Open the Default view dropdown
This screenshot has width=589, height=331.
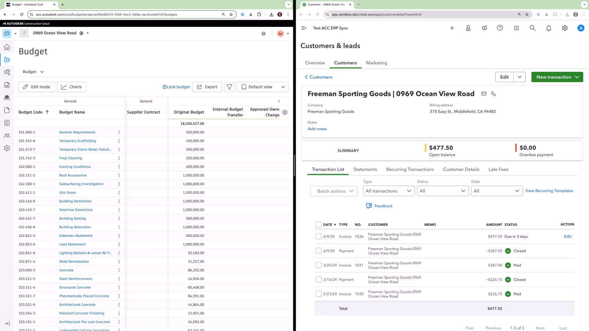[262, 87]
